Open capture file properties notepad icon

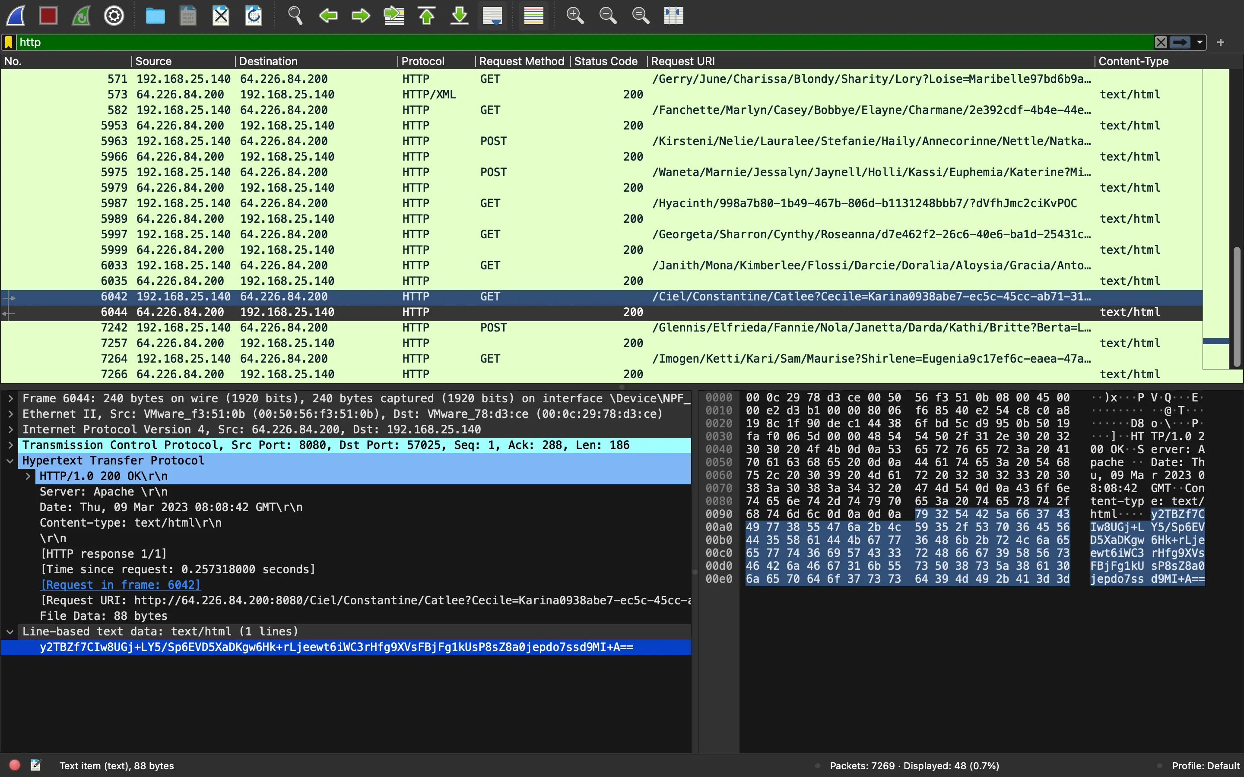tap(35, 765)
